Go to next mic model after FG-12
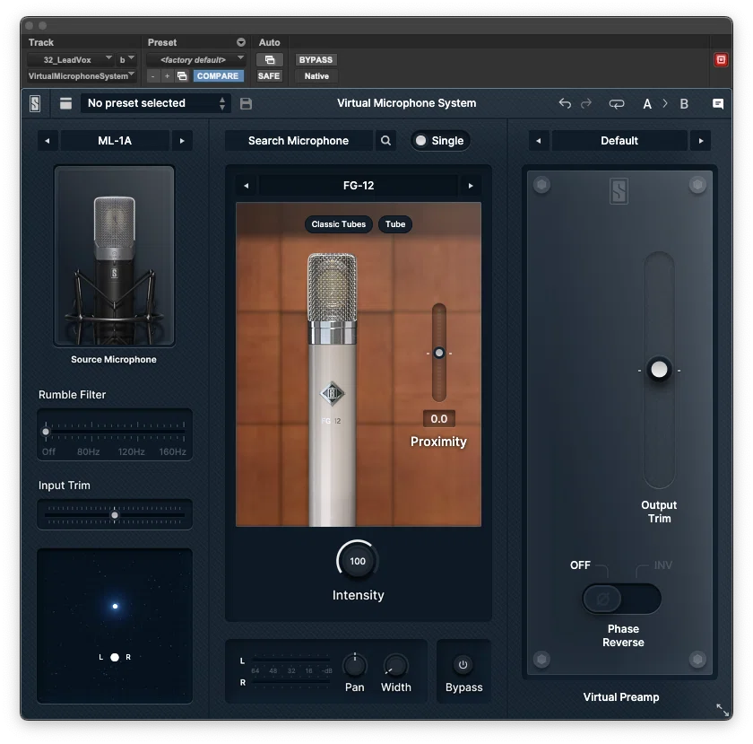This screenshot has height=744, width=753. point(471,186)
